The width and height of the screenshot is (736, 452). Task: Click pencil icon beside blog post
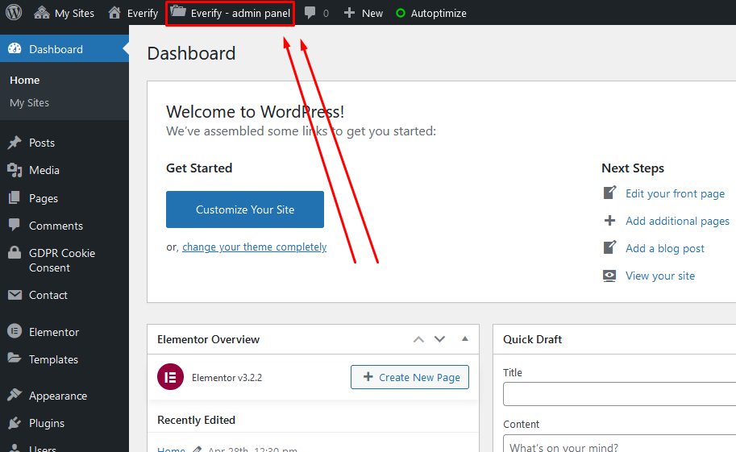pos(609,247)
